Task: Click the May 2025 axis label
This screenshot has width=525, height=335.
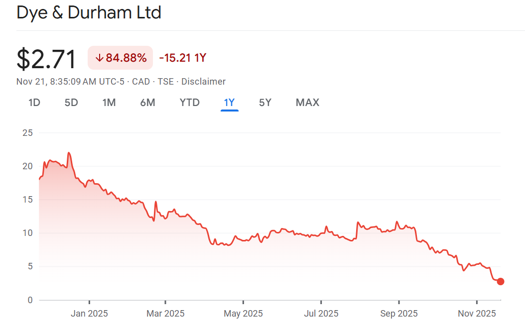Action: coord(243,314)
